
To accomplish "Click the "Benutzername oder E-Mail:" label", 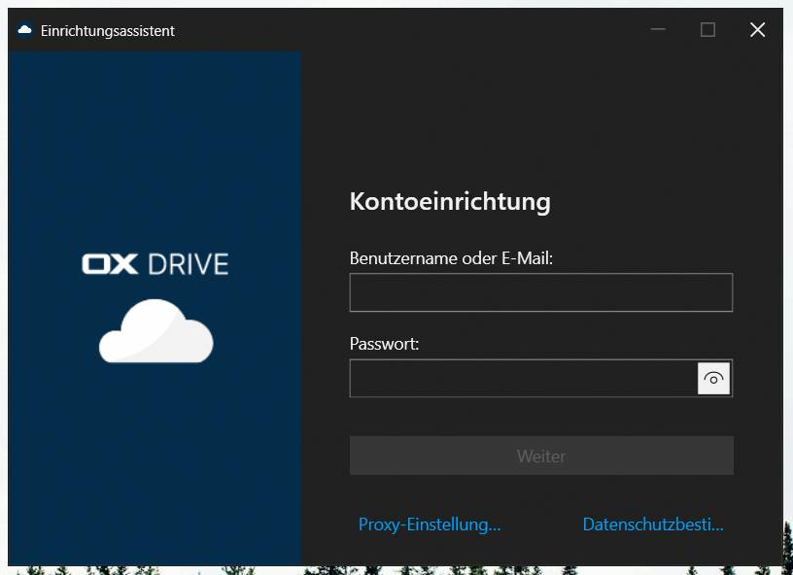I will point(451,258).
